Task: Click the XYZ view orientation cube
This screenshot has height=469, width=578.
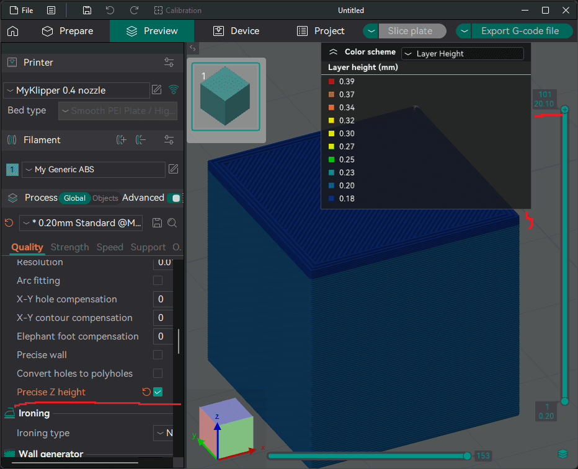Action: pos(226,428)
